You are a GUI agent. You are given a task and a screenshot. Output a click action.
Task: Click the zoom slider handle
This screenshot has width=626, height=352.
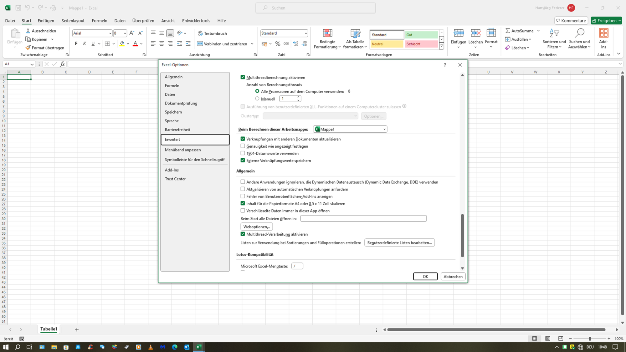tap(590, 339)
